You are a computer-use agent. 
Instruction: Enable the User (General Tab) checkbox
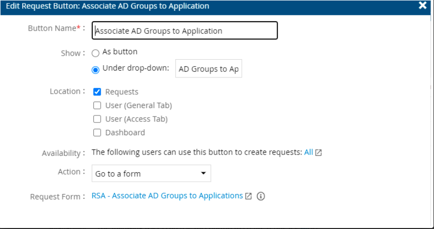click(x=97, y=106)
